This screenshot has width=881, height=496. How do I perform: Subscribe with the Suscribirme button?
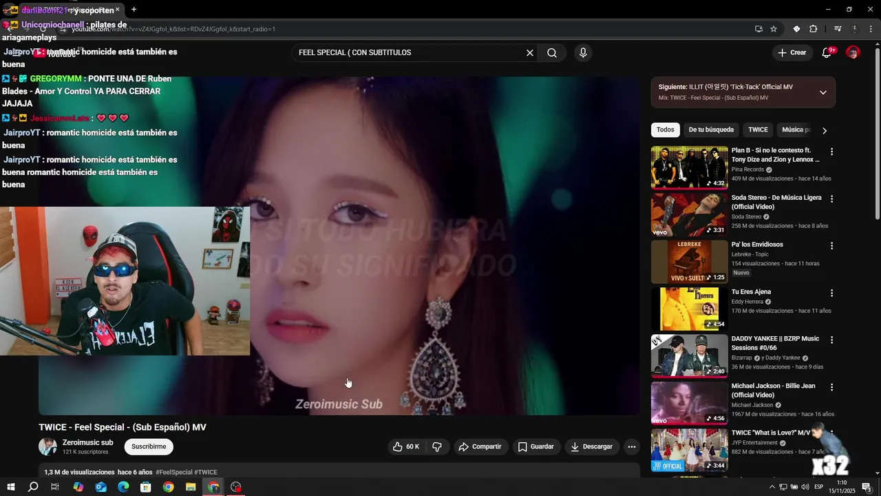tap(149, 446)
